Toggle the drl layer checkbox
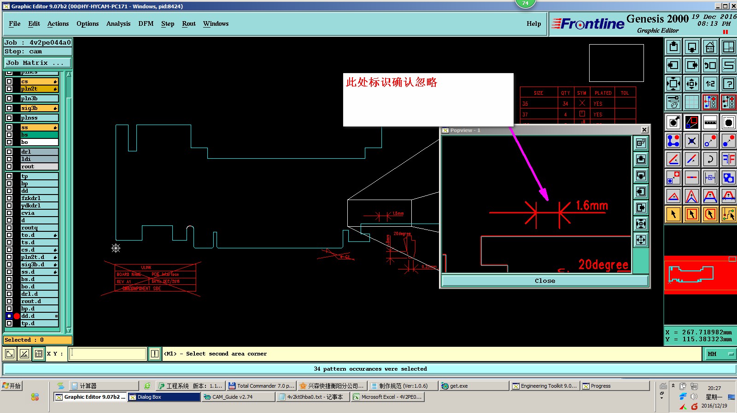 point(9,152)
